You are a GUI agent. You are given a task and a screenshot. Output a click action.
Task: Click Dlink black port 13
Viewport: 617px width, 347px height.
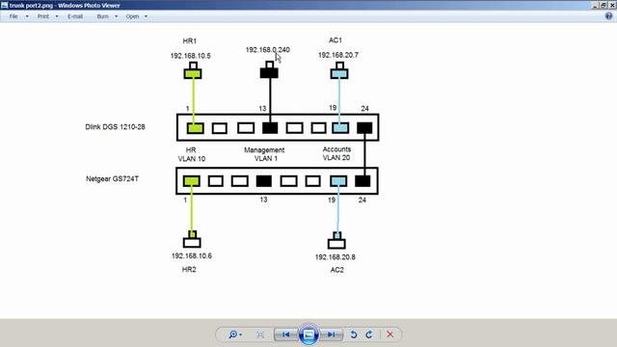coord(270,128)
